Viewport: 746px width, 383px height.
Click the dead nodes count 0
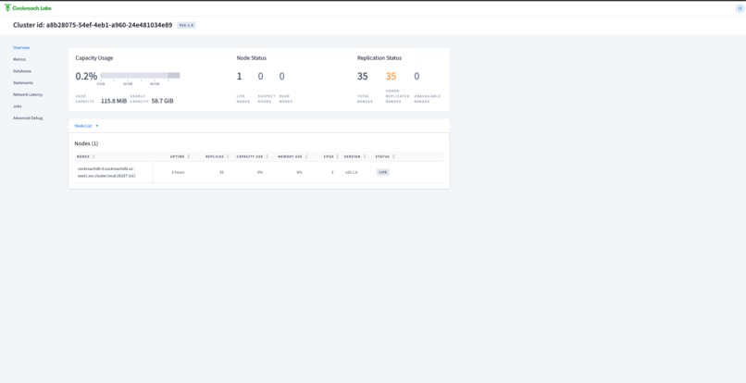[281, 76]
